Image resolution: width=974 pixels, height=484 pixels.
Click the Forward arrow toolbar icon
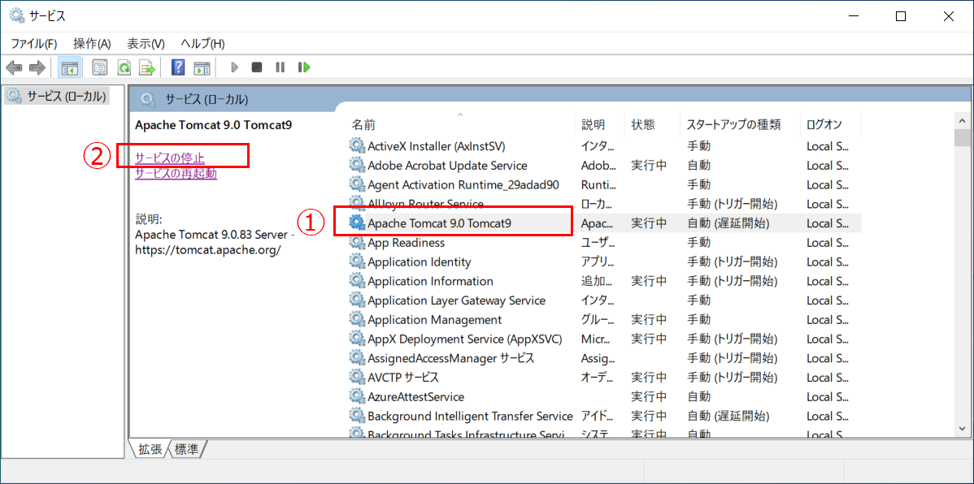37,67
